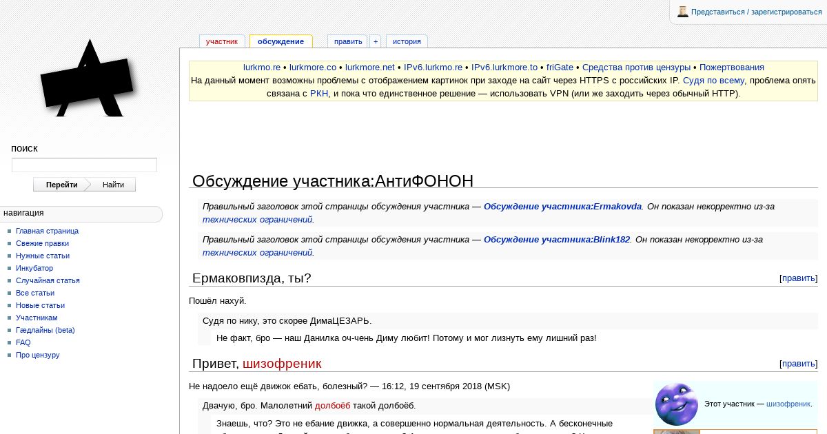The image size is (827, 434).
Task: Edit the 'Ермаковпизда, ты?' section
Action: point(798,278)
